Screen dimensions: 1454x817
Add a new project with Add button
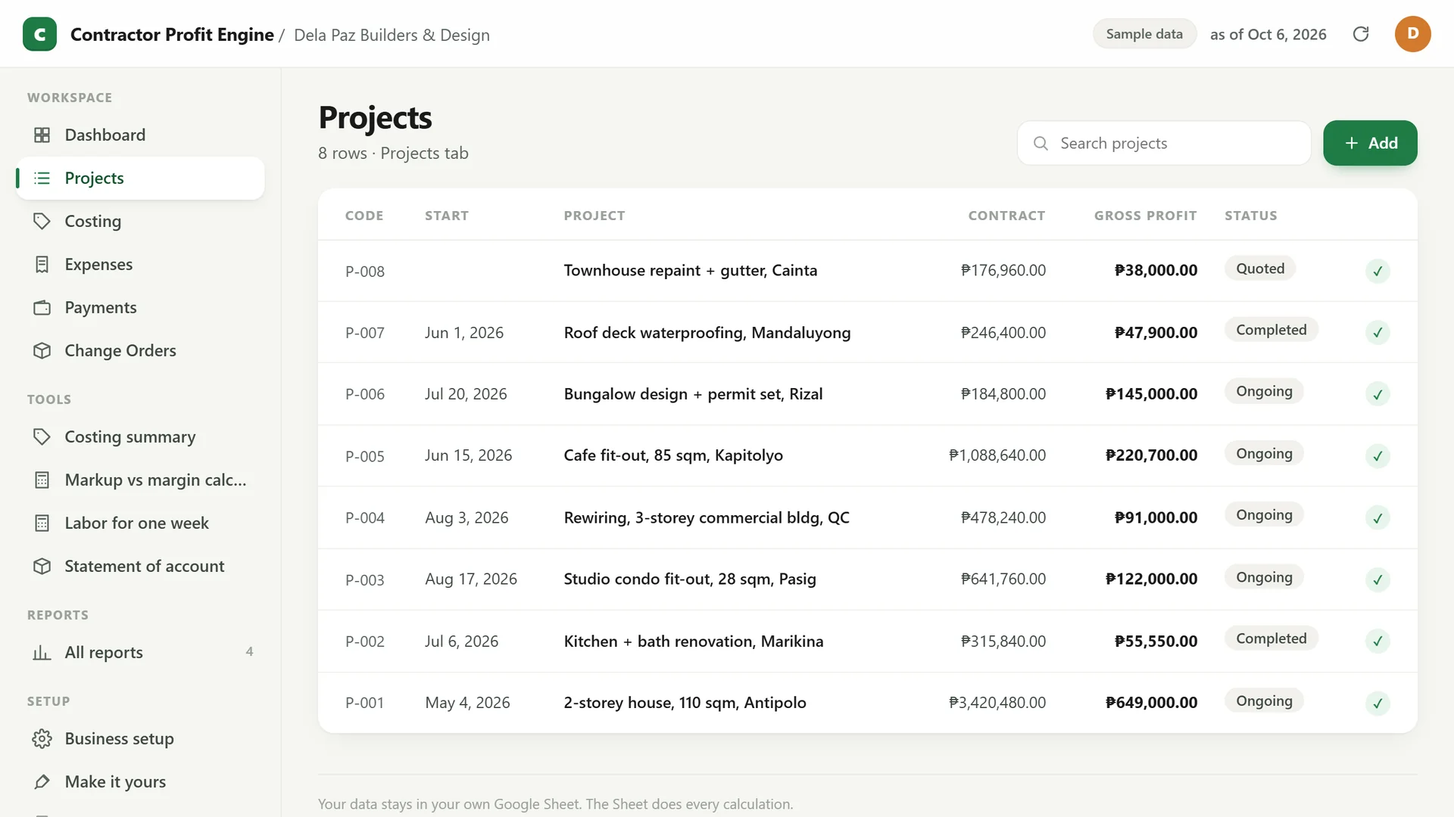point(1370,143)
